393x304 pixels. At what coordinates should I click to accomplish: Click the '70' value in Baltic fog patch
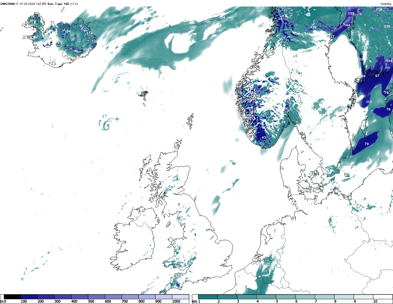[367, 144]
